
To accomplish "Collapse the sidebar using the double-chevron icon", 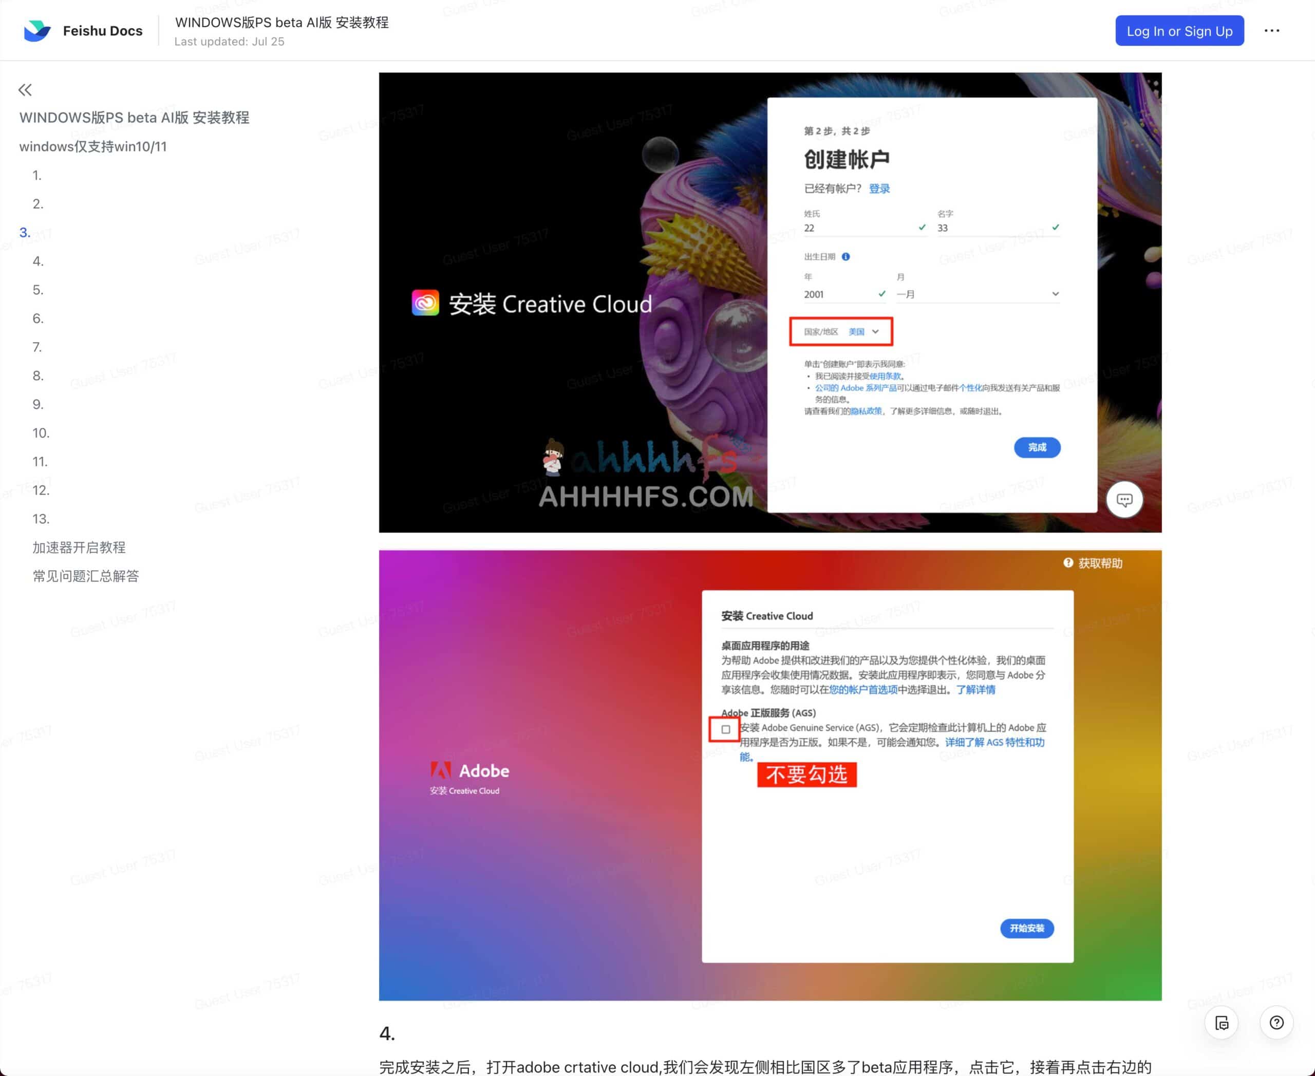I will pos(25,90).
